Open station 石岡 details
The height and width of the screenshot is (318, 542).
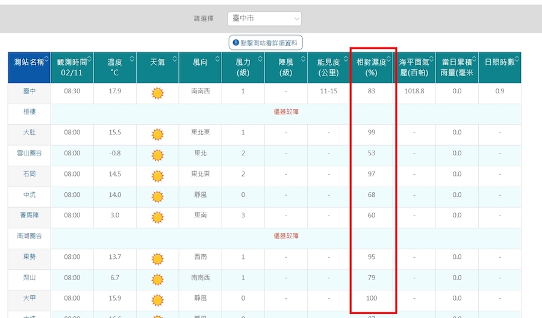coord(30,173)
